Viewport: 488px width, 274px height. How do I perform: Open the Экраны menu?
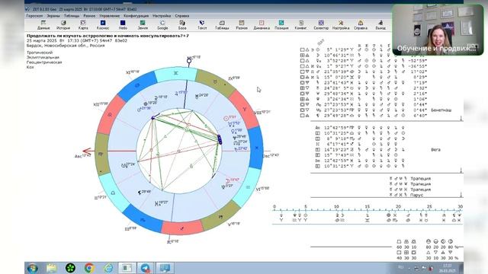53,15
